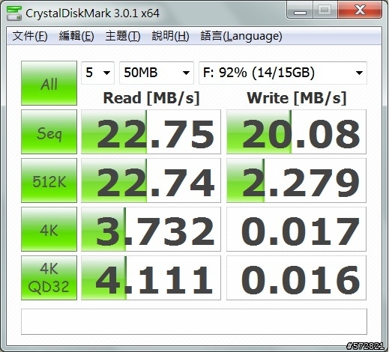
Task: Maximize the CrystalDiskMark window
Action: click(325, 10)
